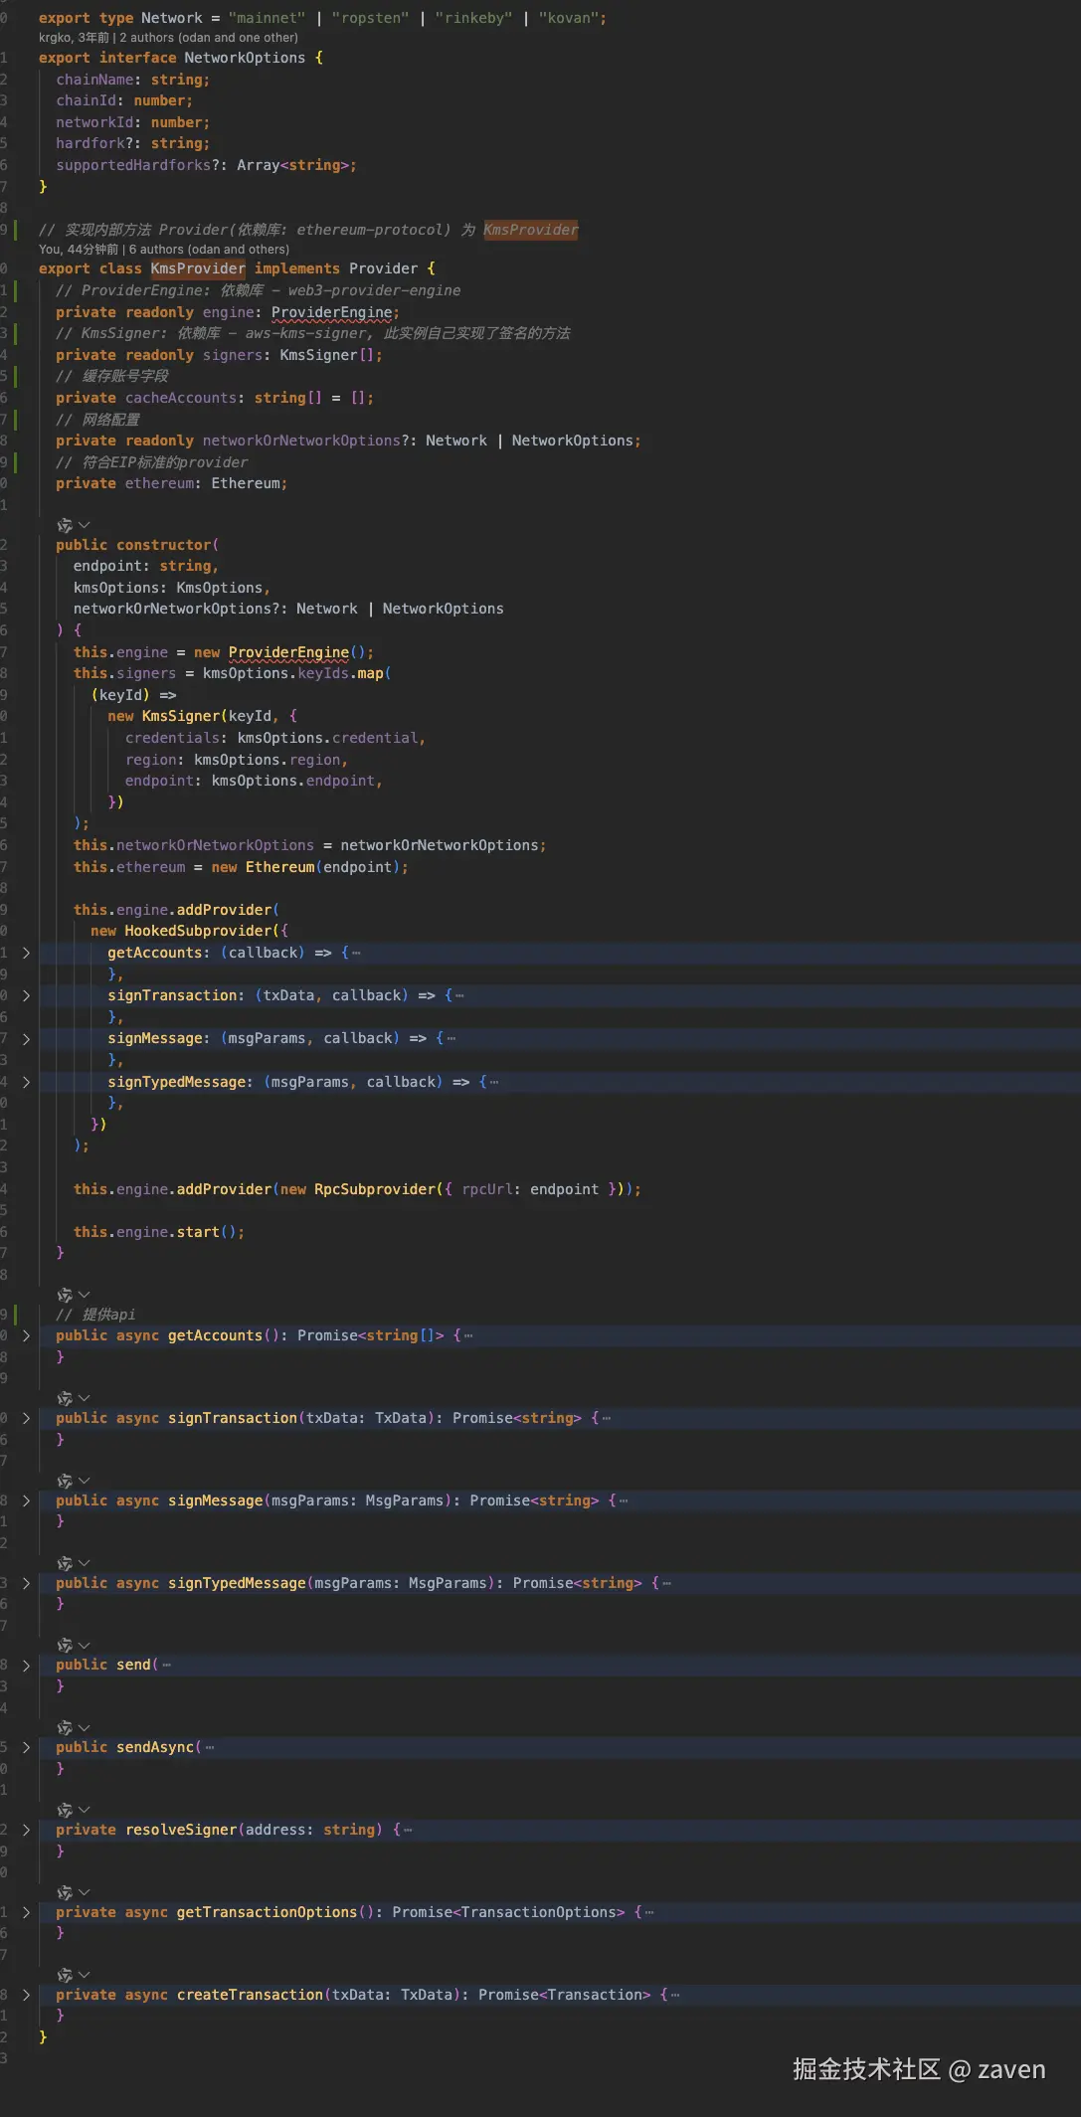Click the code lens icon above createTransaction

click(65, 1975)
